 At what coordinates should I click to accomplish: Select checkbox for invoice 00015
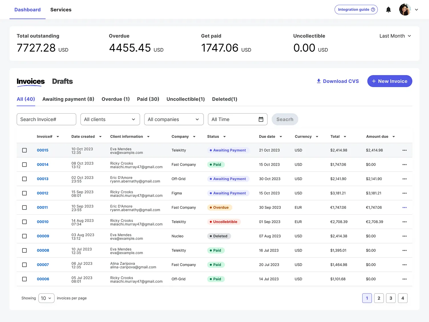tap(25, 150)
